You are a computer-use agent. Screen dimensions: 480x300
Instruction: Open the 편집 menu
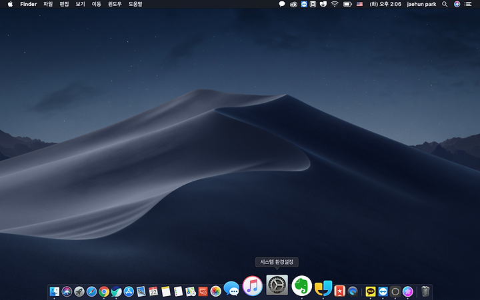[64, 4]
